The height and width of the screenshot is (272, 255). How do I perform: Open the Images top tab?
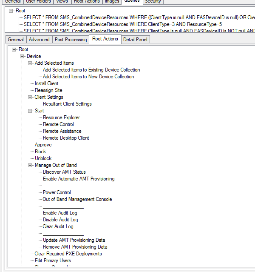(112, 2)
